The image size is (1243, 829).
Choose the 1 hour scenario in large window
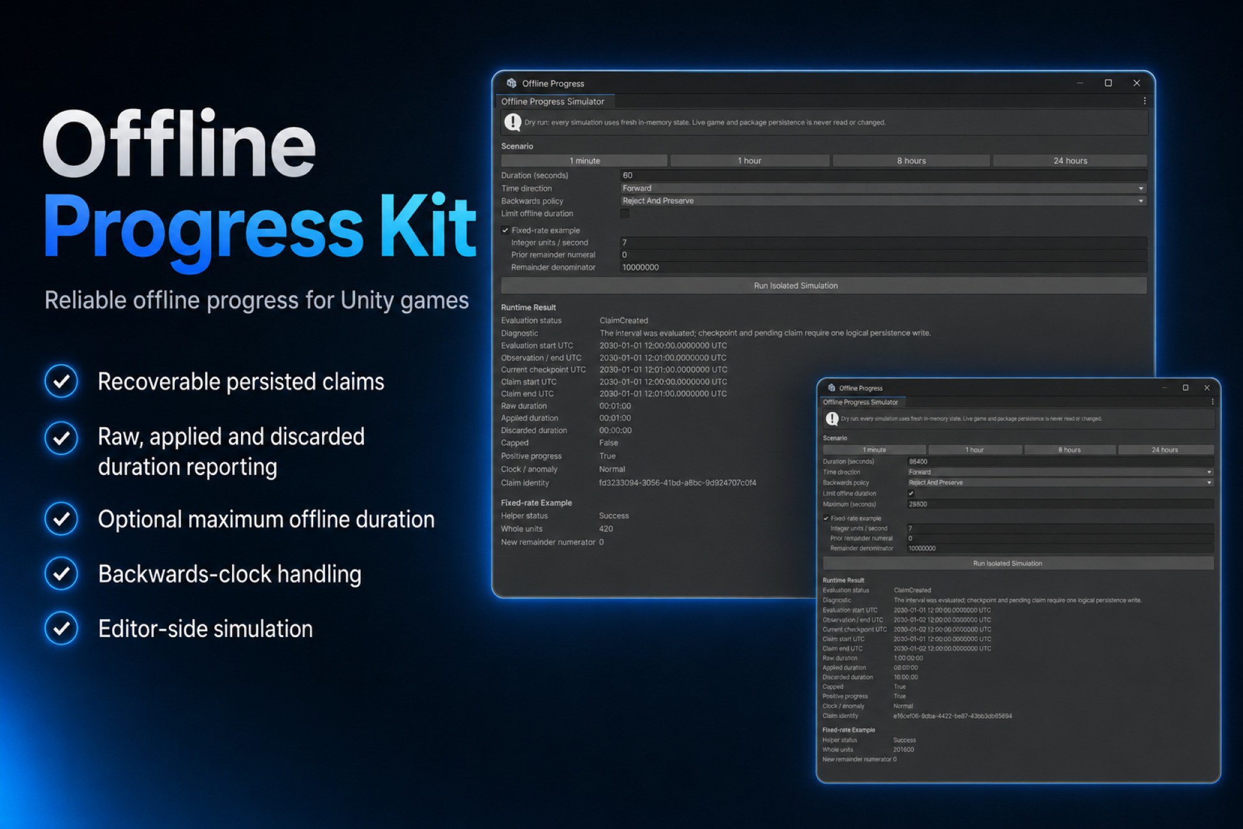[750, 161]
